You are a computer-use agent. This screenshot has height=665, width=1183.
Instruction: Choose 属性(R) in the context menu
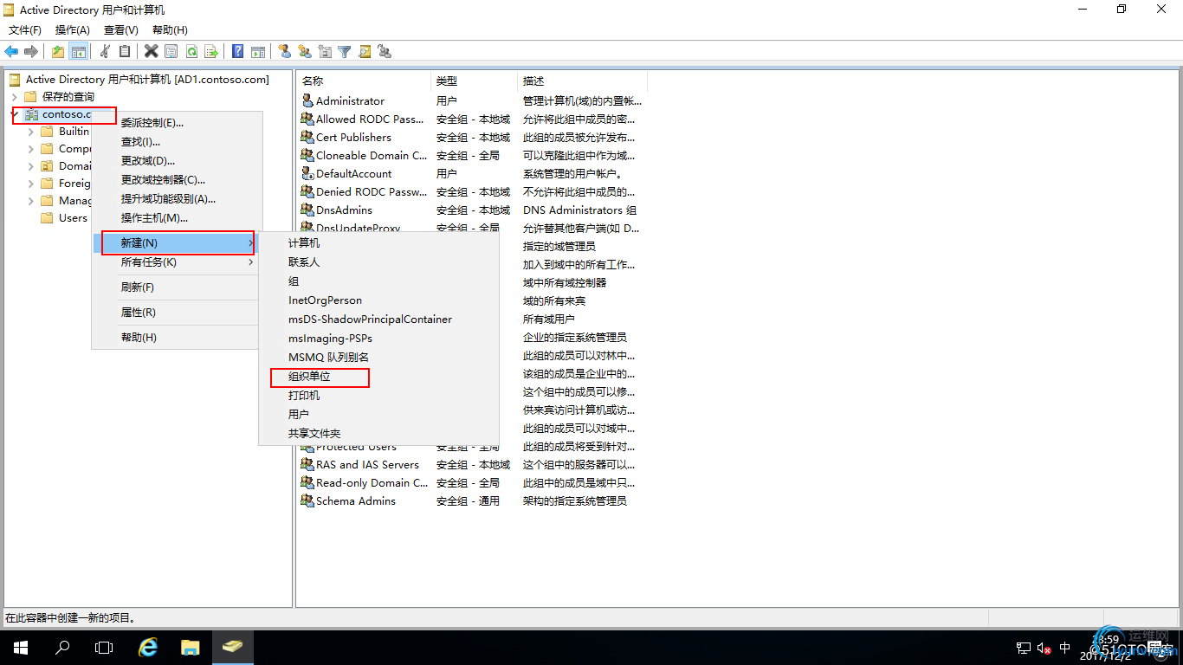coord(176,313)
